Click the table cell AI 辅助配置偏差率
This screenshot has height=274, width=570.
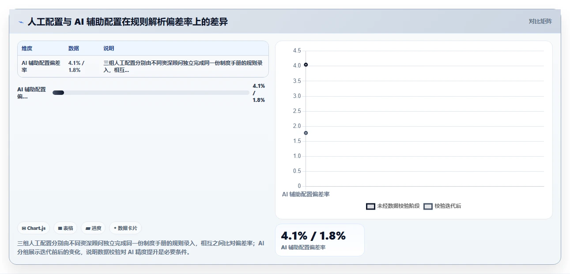pos(41,66)
